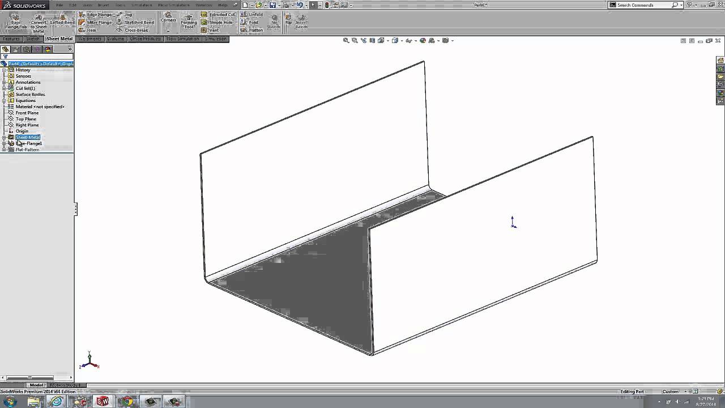Viewport: 725px width, 408px height.
Task: Activate the Sketched Bend tool
Action: pyautogui.click(x=135, y=23)
